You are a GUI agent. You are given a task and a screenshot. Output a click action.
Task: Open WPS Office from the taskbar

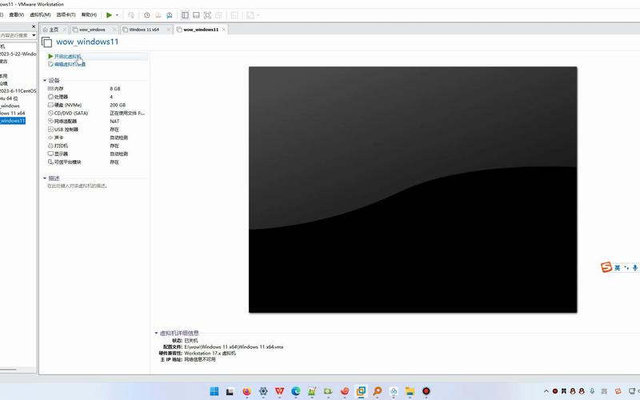tap(279, 391)
